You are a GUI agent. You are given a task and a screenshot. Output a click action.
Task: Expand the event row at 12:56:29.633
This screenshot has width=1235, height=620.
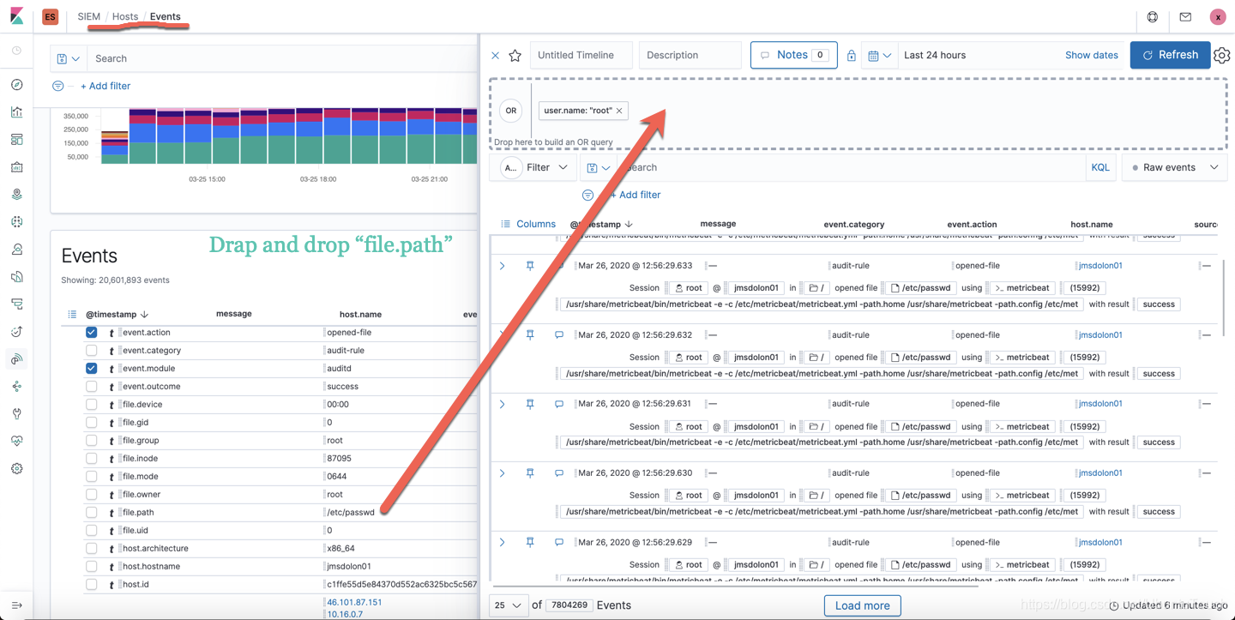(x=503, y=266)
